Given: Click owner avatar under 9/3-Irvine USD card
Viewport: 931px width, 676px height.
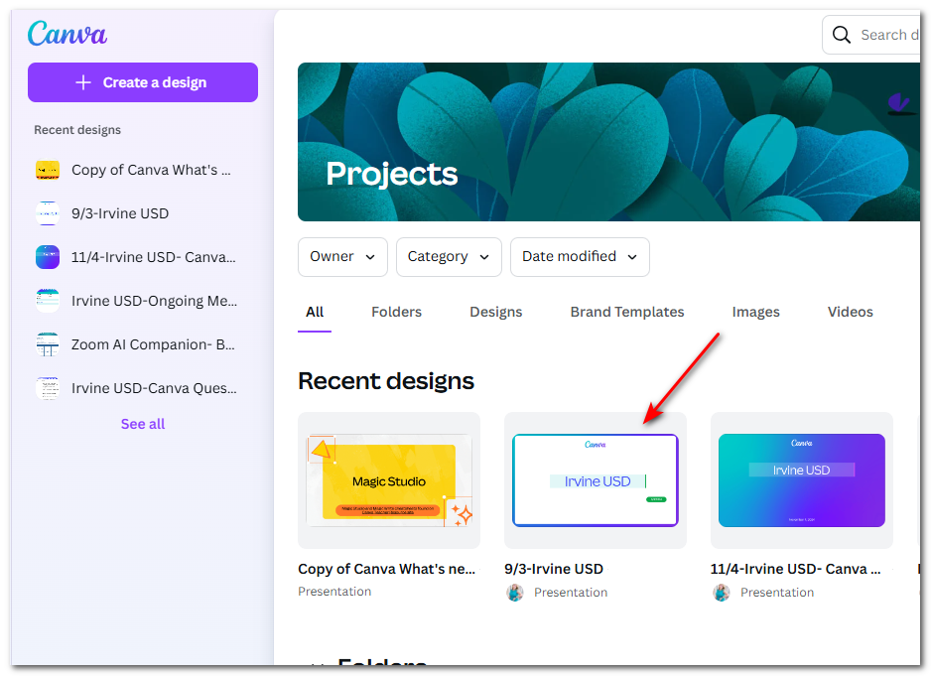Looking at the screenshot, I should click(x=515, y=593).
